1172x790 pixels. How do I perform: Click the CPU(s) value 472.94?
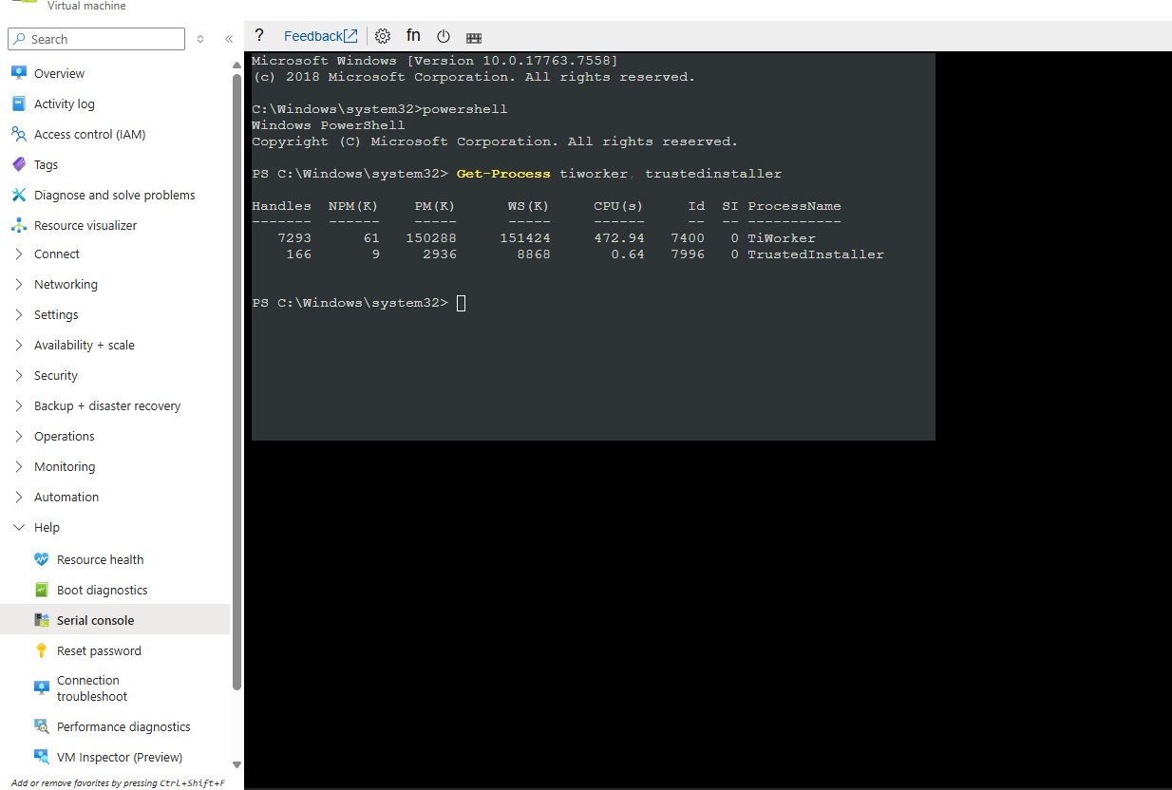tap(619, 238)
